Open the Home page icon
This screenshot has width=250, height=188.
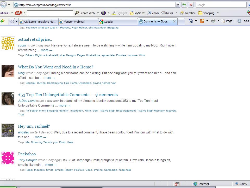(x=191, y=21)
